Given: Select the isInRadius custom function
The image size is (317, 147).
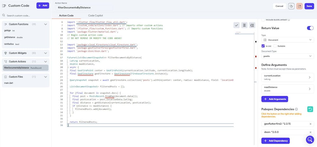Looking at the screenshot, I should tap(11, 44).
